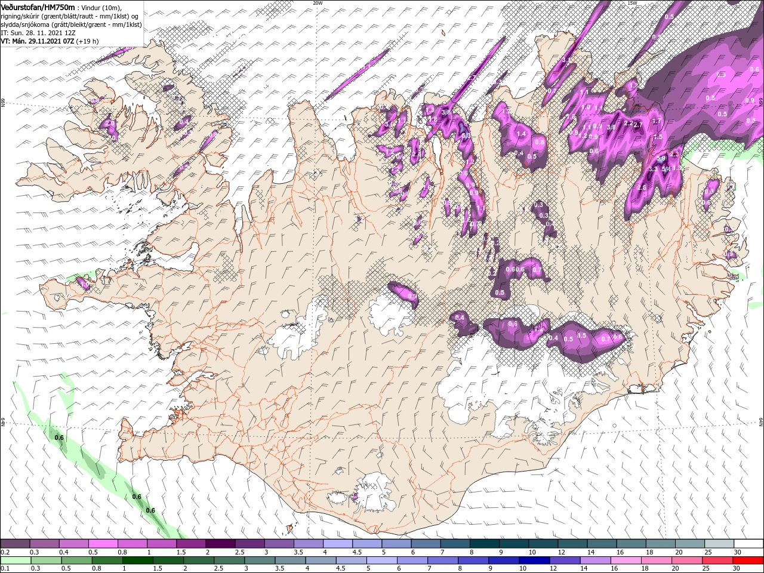The height and width of the screenshot is (573, 764).
Task: Click the dark teal 8 snow-scale swatch
Action: pyautogui.click(x=484, y=544)
